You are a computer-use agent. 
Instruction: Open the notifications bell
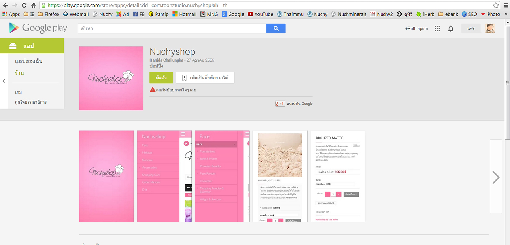click(x=451, y=28)
